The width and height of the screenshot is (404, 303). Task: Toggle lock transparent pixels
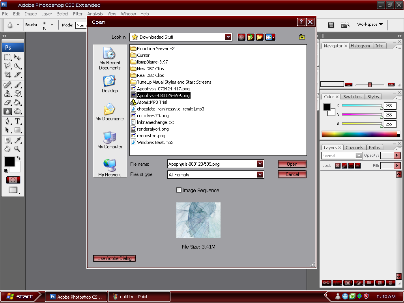coord(338,166)
